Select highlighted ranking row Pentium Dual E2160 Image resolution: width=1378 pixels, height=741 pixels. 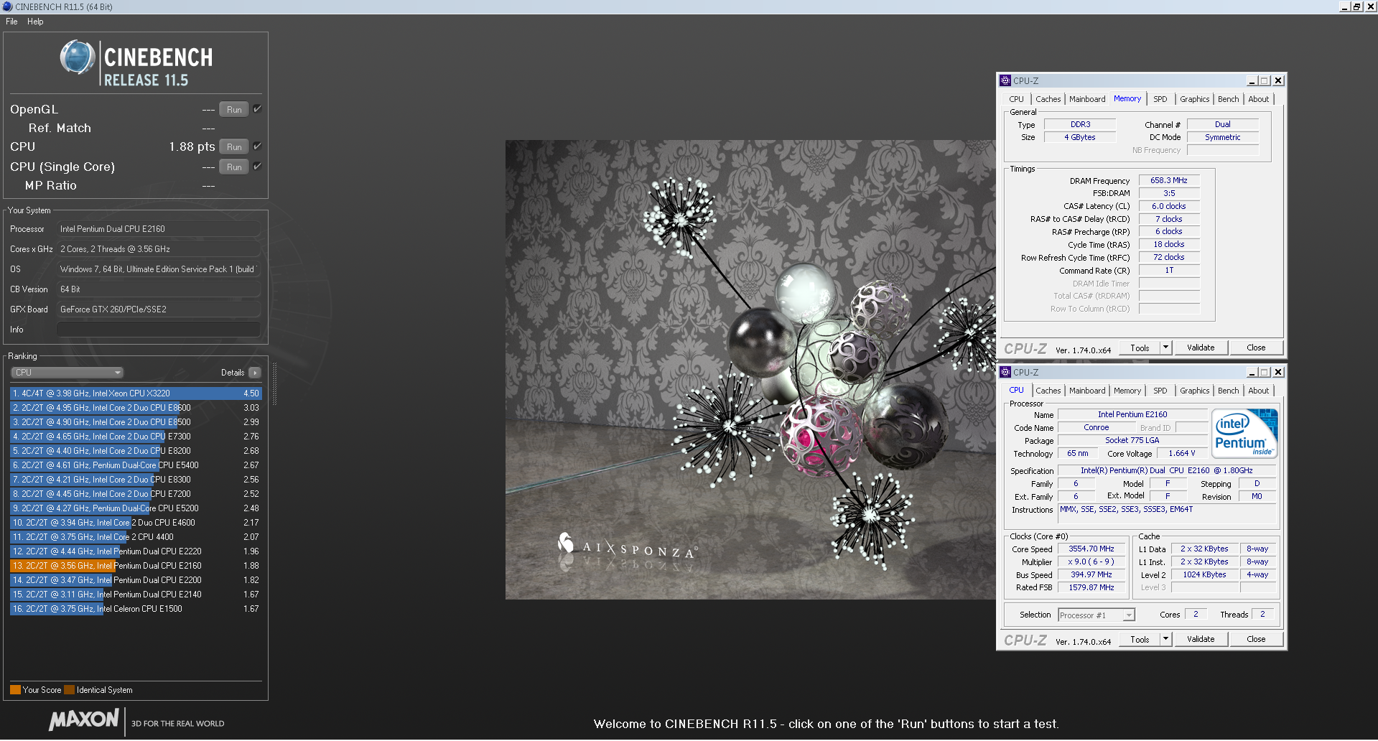tap(136, 566)
